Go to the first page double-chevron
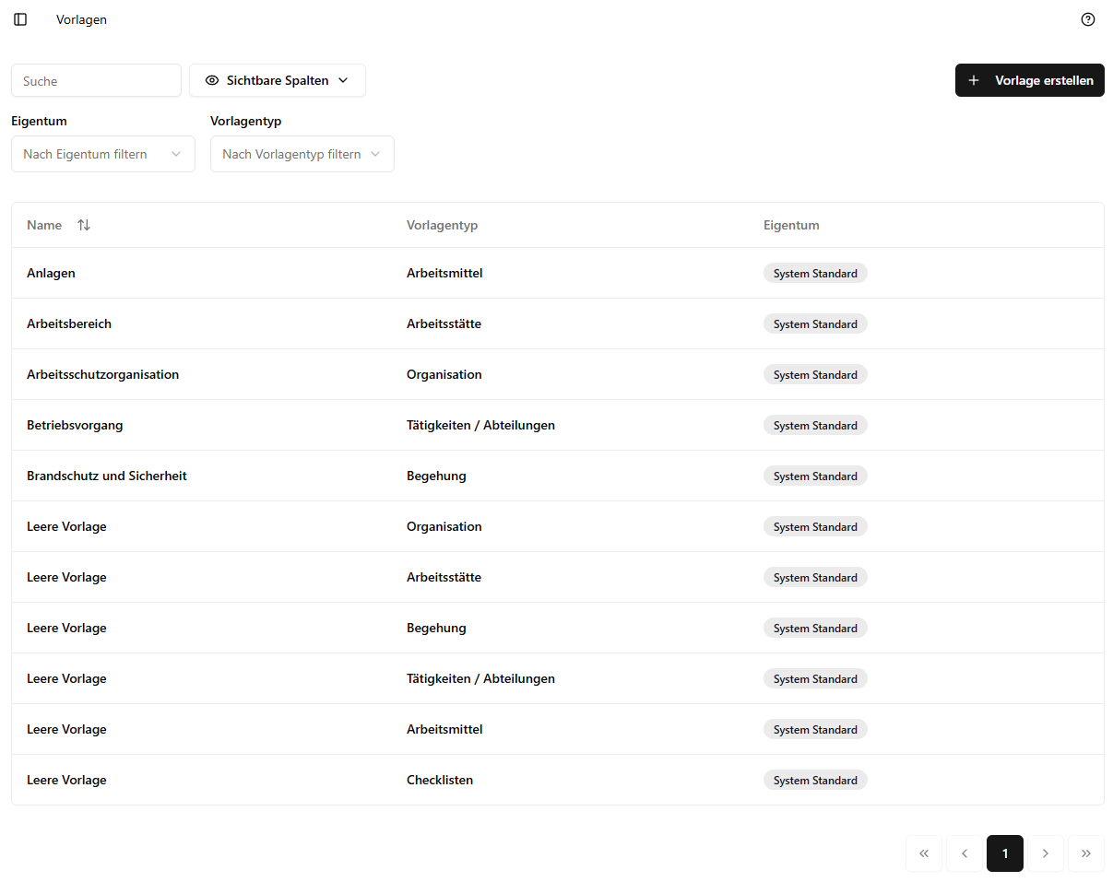The image size is (1113, 882). click(x=924, y=853)
